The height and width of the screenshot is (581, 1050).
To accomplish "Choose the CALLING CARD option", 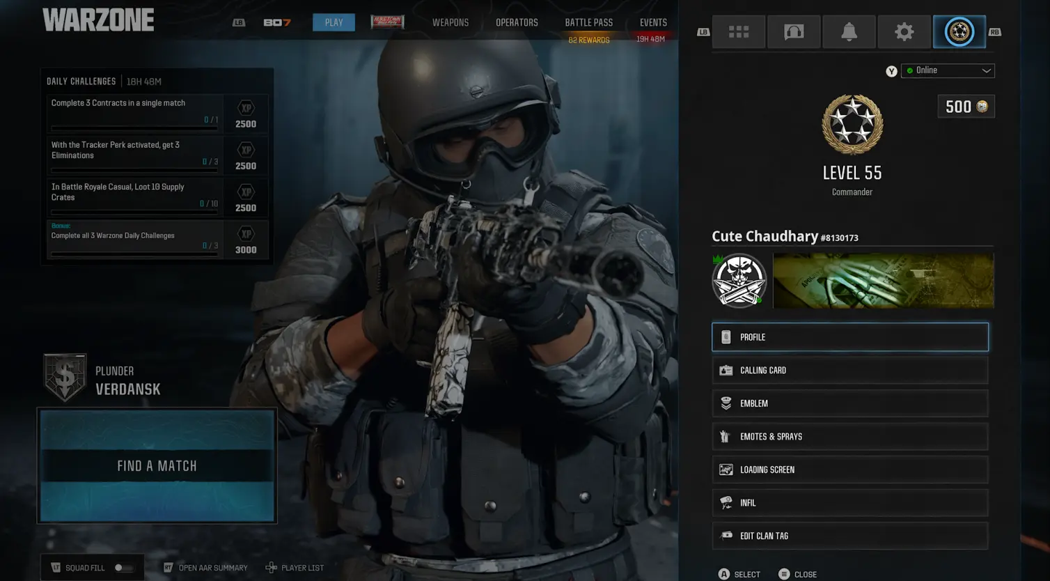I will 849,371.
